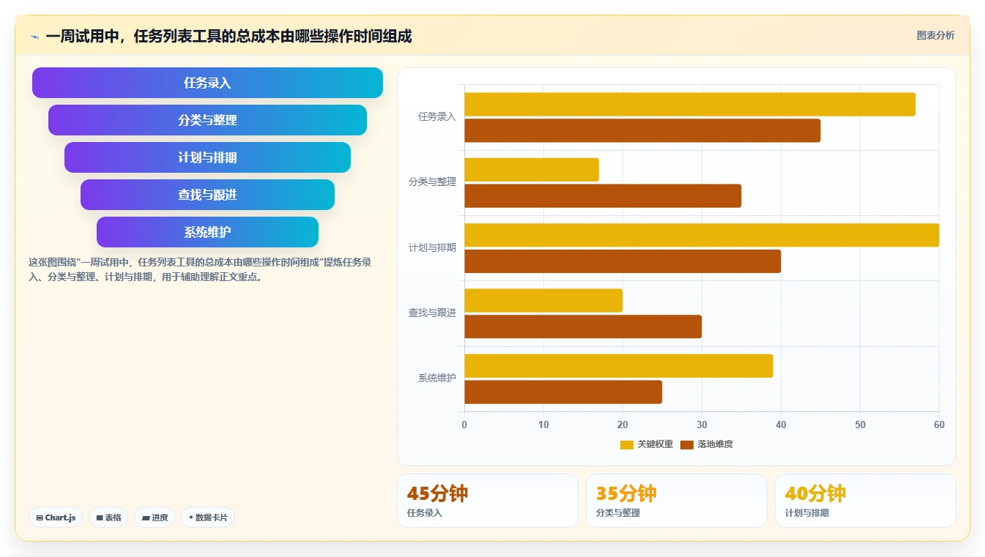
Task: Click the Chart.js tag chip
Action: pos(56,517)
